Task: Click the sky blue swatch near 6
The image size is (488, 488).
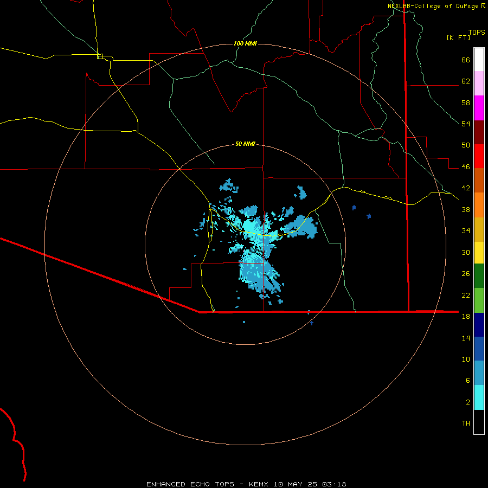Action: point(479,373)
